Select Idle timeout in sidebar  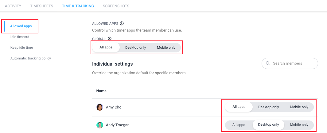(x=20, y=37)
